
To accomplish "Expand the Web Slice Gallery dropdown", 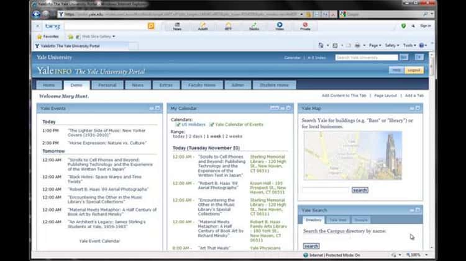I will tap(114, 37).
